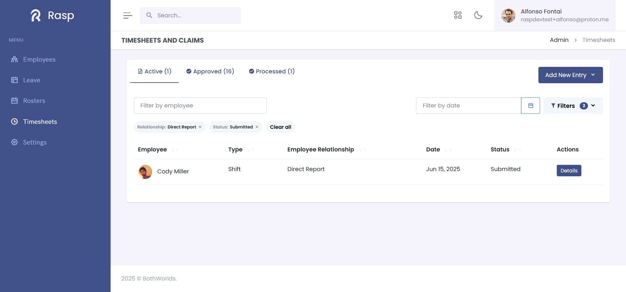Open the date picker calendar icon

(x=530, y=106)
